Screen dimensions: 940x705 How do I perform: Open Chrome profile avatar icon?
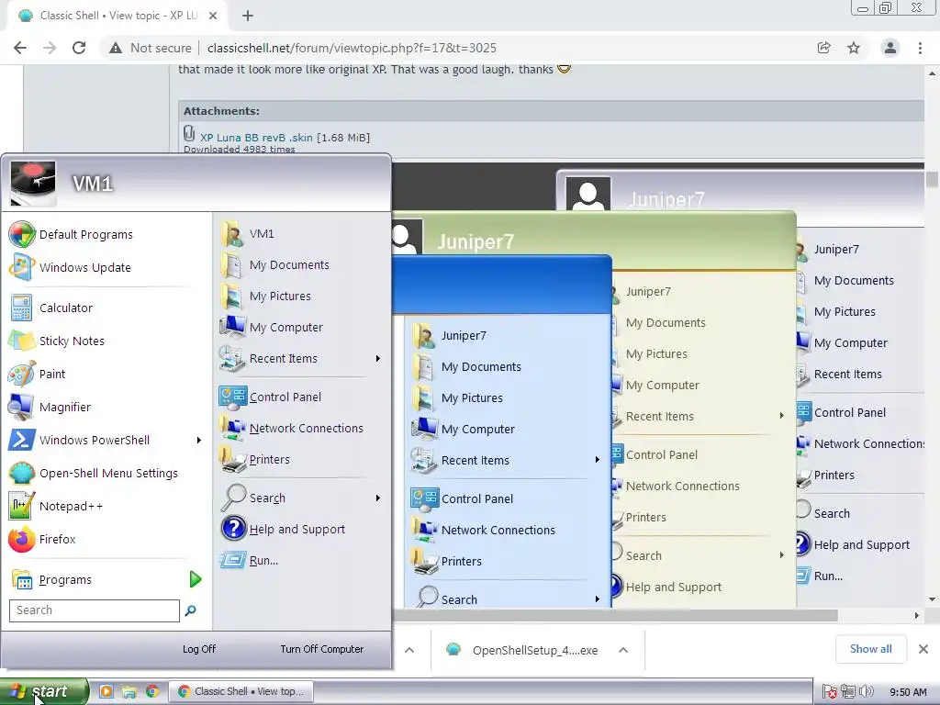tap(890, 48)
